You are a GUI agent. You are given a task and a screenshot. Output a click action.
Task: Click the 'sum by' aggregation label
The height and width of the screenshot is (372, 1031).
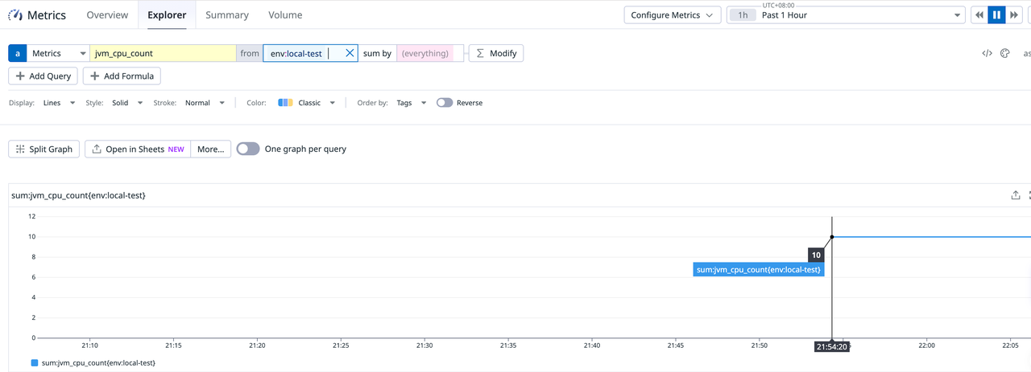click(x=377, y=53)
